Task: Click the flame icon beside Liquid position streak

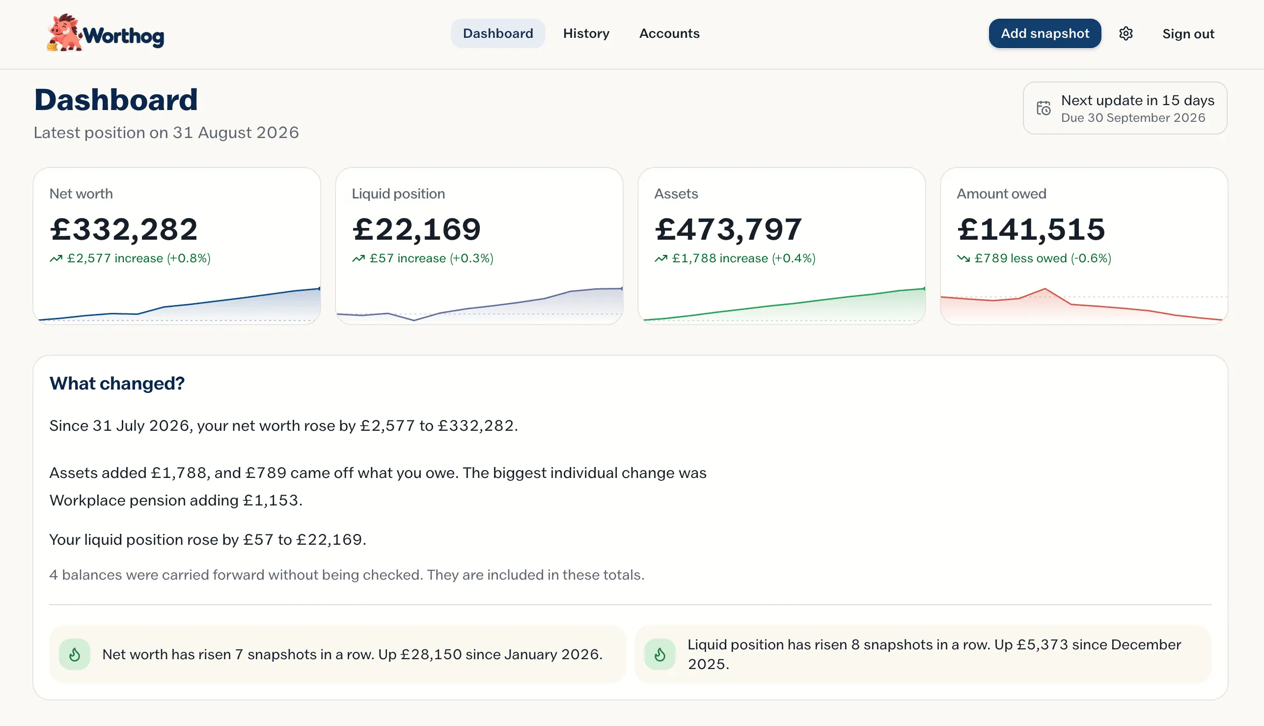Action: pyautogui.click(x=660, y=654)
